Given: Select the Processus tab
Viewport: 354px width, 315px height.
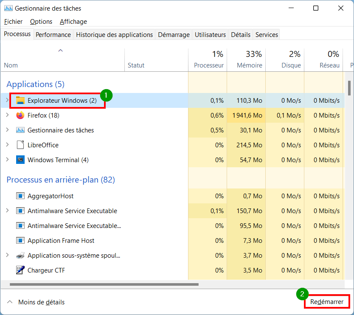Looking at the screenshot, I should [17, 34].
